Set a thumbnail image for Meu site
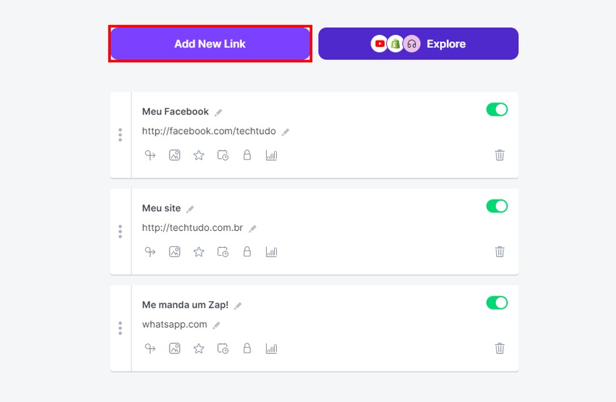616x402 pixels. [x=174, y=252]
